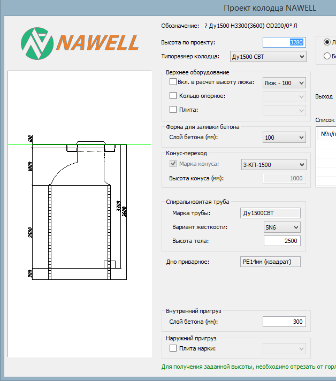The width and height of the screenshot is (336, 381).
Task: Check the Плита checkbox in Верхнее оборудование
Action: [x=173, y=109]
